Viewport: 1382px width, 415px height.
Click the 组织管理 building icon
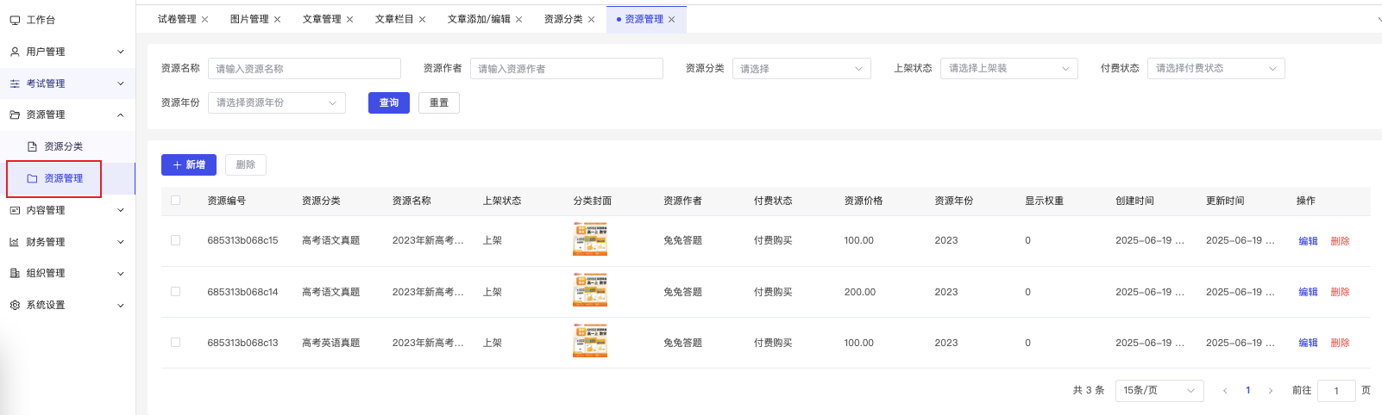(15, 273)
